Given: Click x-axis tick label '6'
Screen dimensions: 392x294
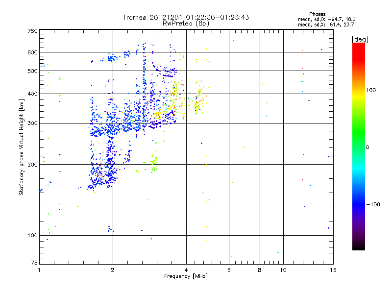Looking at the screenshot, I should coord(229,270).
